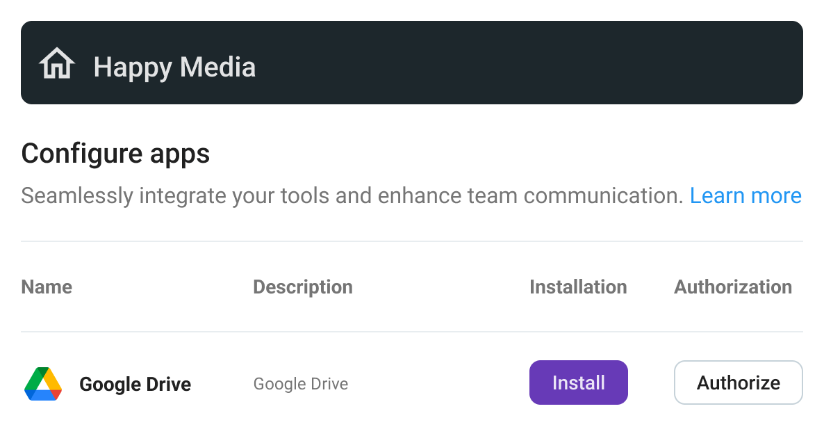This screenshot has height=427, width=824.
Task: Select the Name column header
Action: coord(47,287)
